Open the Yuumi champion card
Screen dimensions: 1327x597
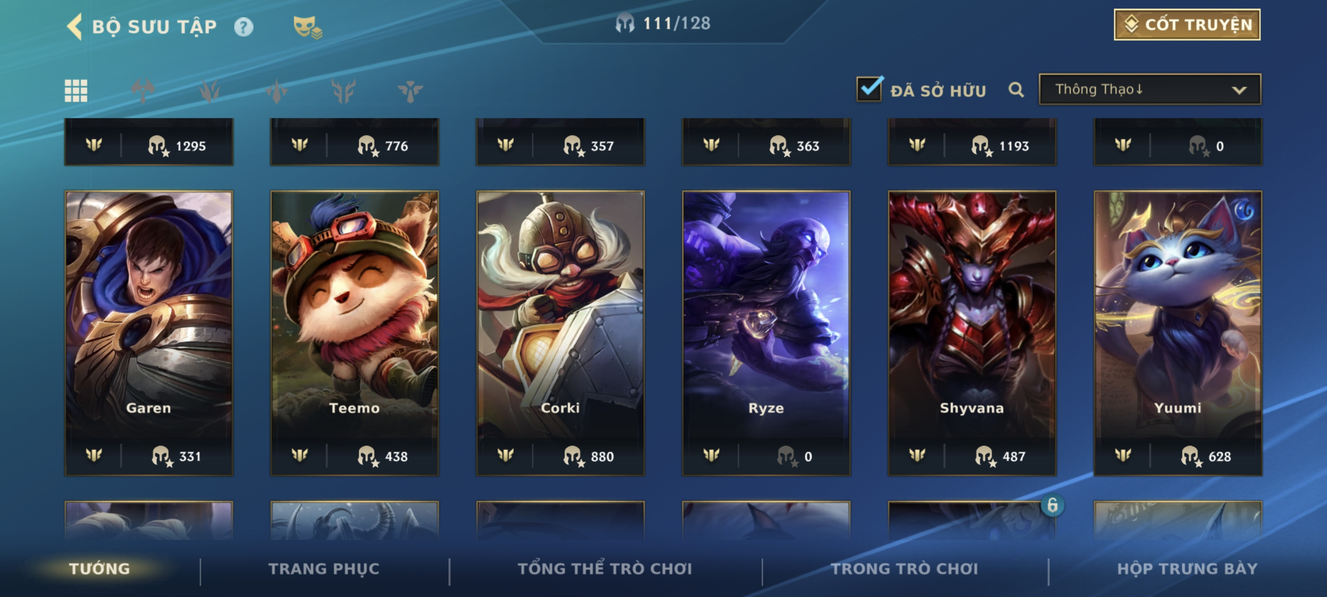pyautogui.click(x=1178, y=333)
